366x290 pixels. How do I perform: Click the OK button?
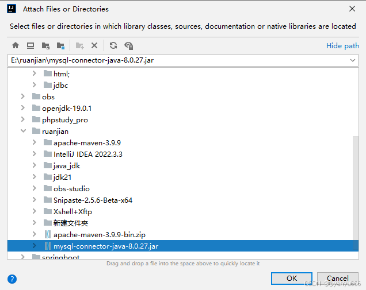pos(292,279)
